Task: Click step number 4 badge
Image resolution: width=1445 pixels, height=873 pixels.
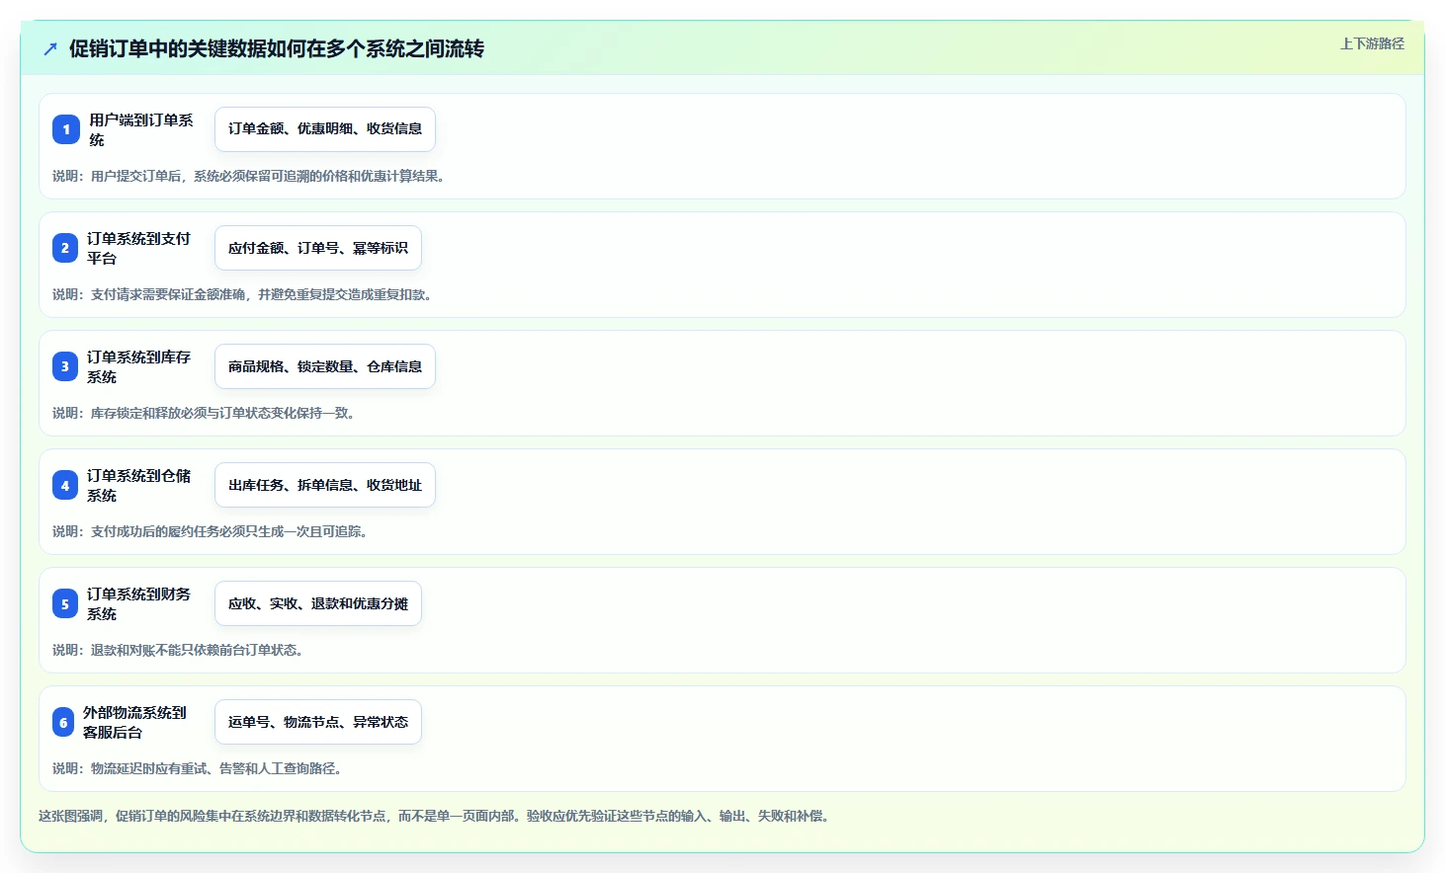Action: tap(65, 485)
